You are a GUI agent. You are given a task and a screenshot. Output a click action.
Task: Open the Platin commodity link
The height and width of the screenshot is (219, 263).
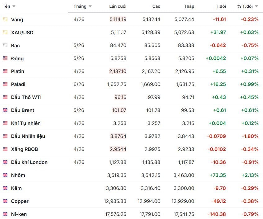coord(17,71)
